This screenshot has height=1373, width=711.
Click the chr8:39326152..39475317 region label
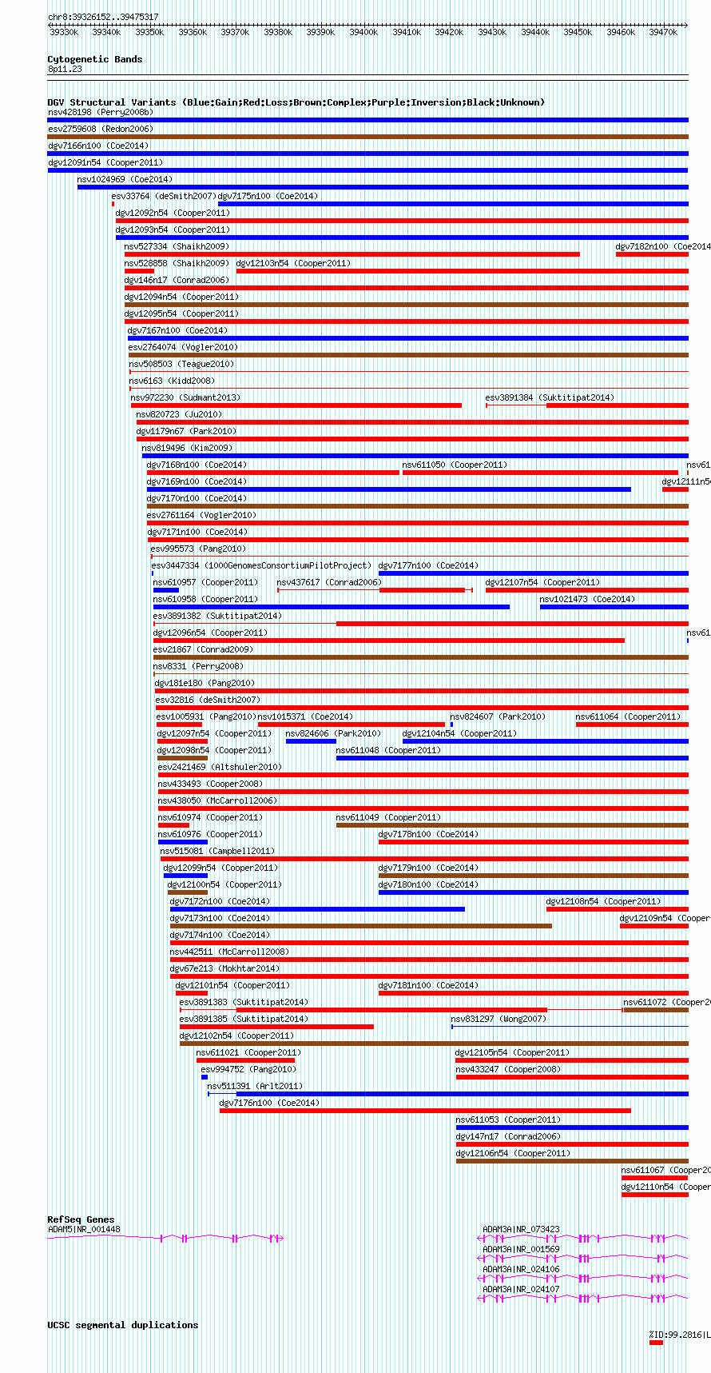(x=103, y=17)
